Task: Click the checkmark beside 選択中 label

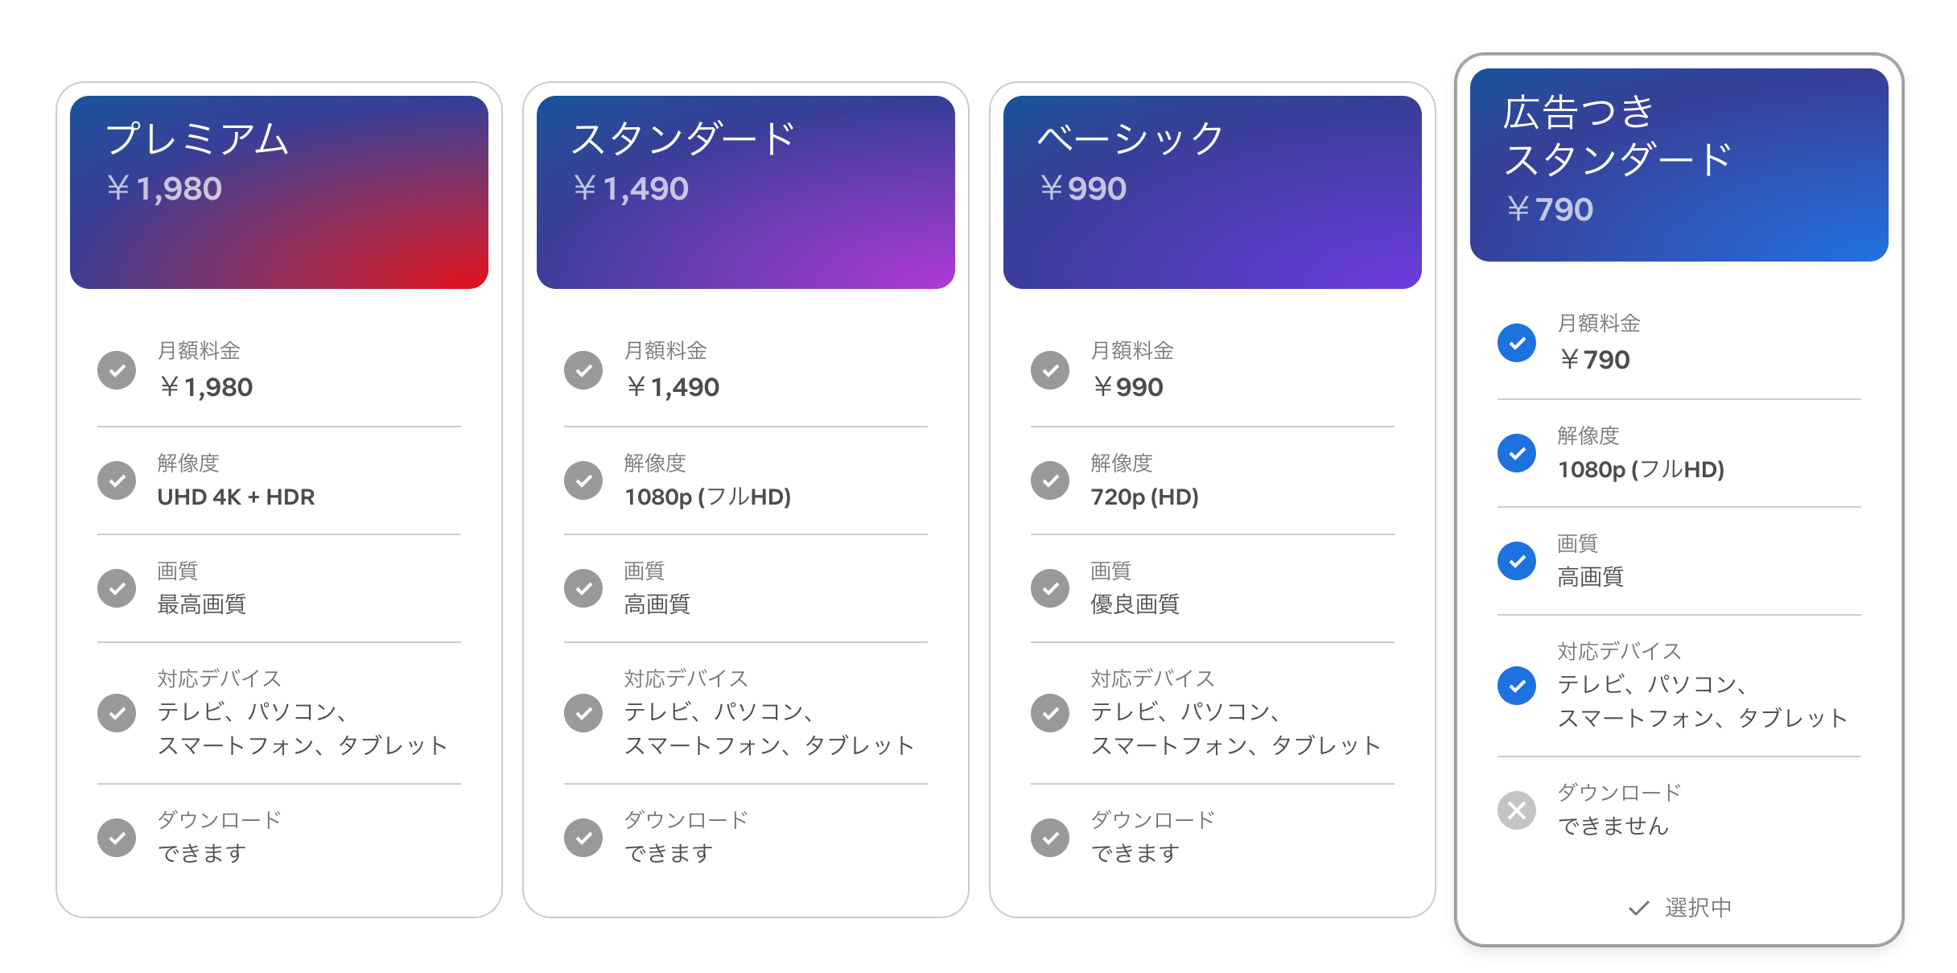Action: 1639,909
